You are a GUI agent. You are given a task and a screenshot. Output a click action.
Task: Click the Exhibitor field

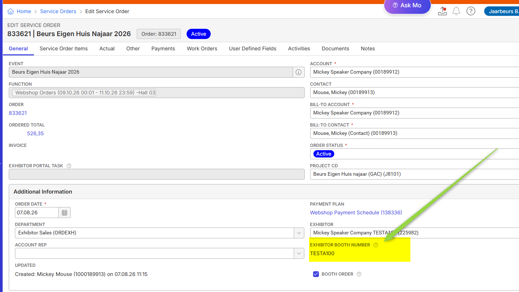(x=414, y=233)
